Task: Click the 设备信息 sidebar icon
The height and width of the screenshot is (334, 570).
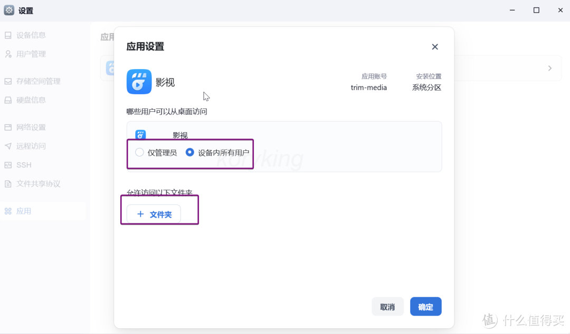Action: click(7, 35)
